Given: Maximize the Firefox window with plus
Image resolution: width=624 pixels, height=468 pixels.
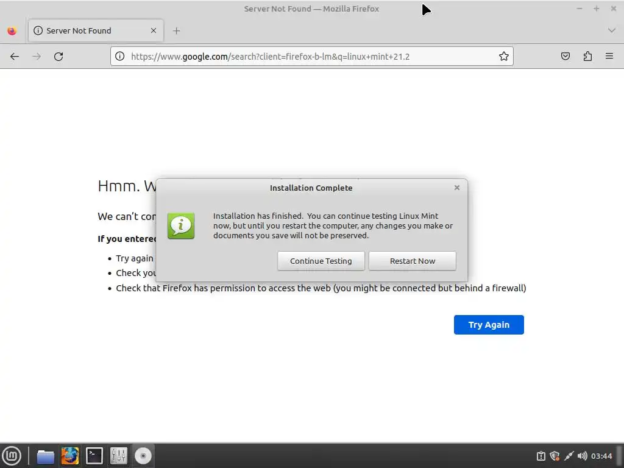Looking at the screenshot, I should (596, 9).
